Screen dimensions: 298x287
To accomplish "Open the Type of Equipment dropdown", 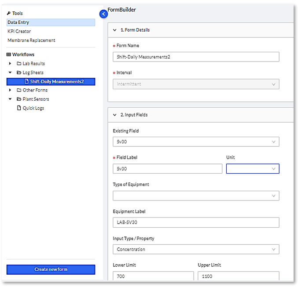I will click(196, 196).
